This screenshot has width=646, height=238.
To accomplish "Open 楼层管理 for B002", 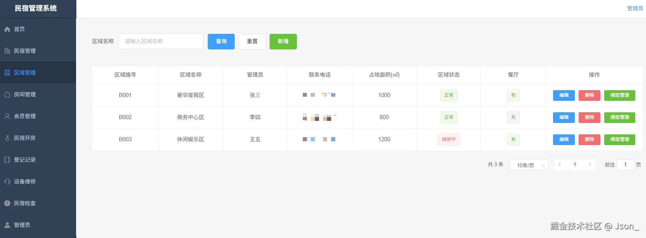I will [620, 117].
